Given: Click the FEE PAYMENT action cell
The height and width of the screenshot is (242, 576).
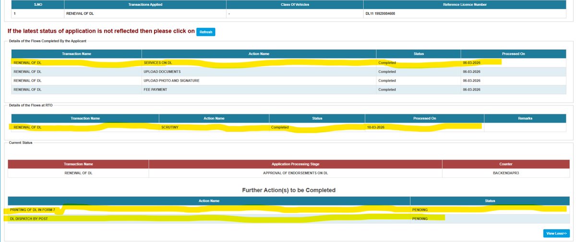Looking at the screenshot, I should pyautogui.click(x=259, y=90).
